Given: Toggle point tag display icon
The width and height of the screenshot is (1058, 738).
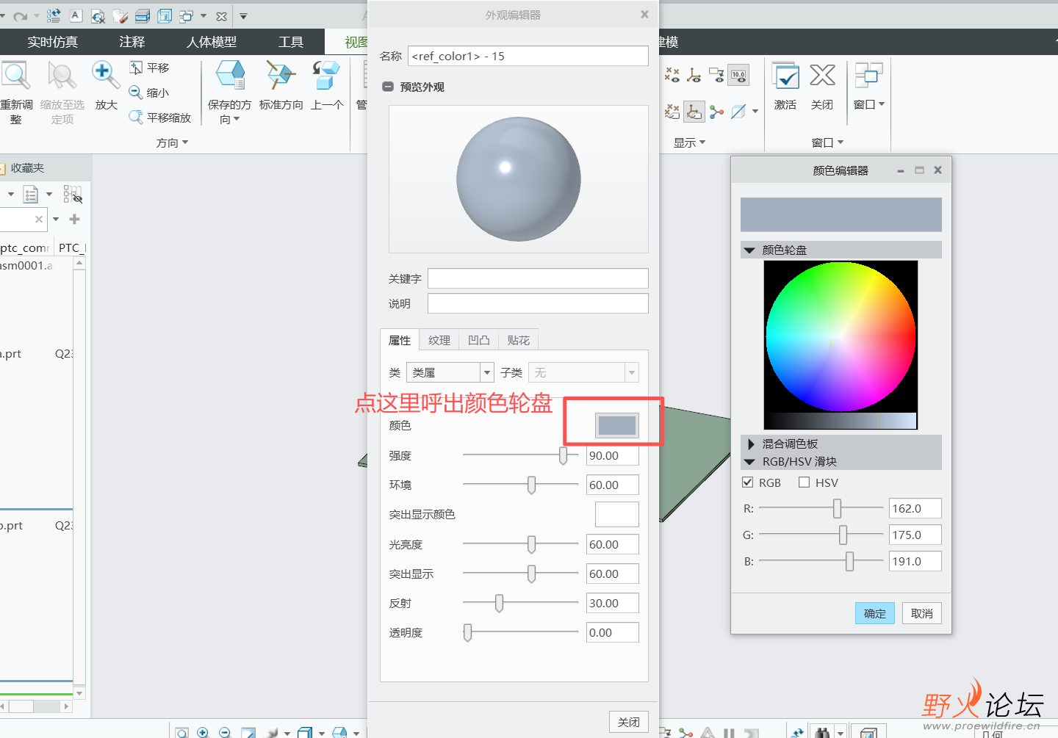Looking at the screenshot, I should (672, 111).
